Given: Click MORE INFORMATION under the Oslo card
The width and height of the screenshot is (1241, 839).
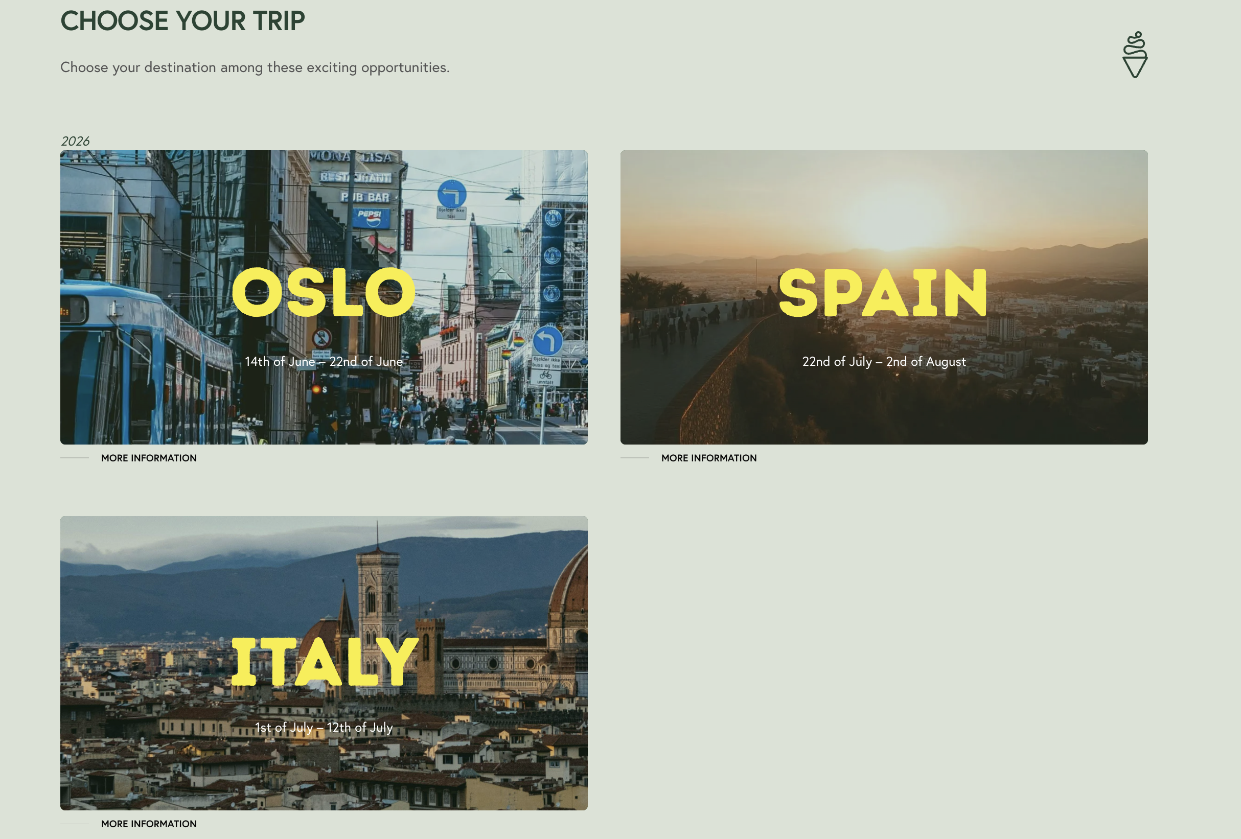Looking at the screenshot, I should click(x=149, y=458).
